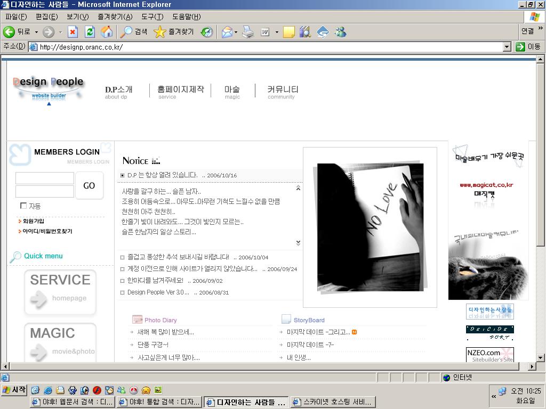Open MSN Messenger in Quick Launch
546x409 pixels.
click(x=121, y=390)
